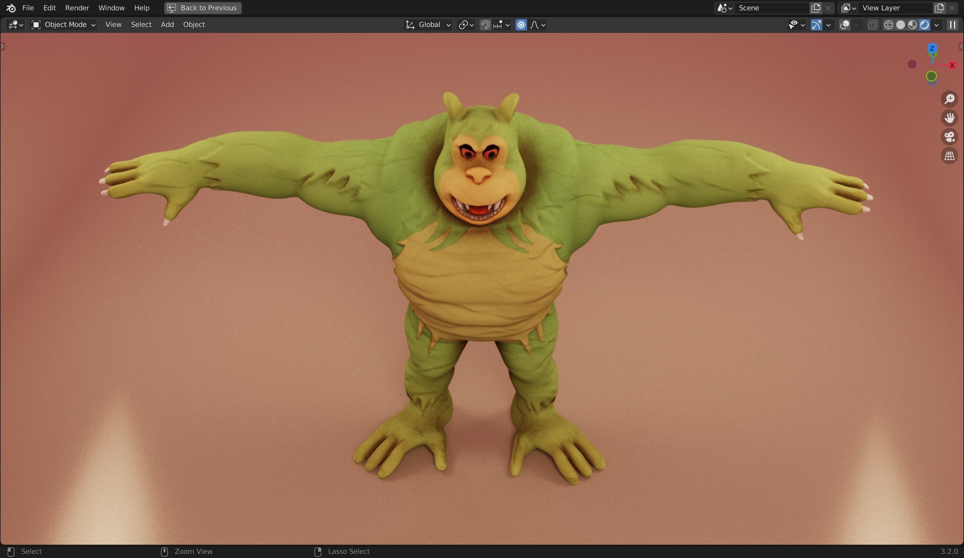Open the proportional editing falloff dropdown
Image resolution: width=964 pixels, height=558 pixels.
pyautogui.click(x=538, y=25)
